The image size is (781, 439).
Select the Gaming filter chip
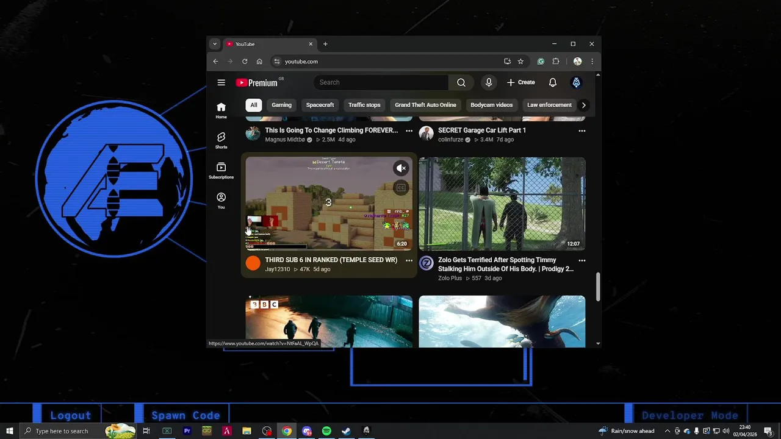281,105
